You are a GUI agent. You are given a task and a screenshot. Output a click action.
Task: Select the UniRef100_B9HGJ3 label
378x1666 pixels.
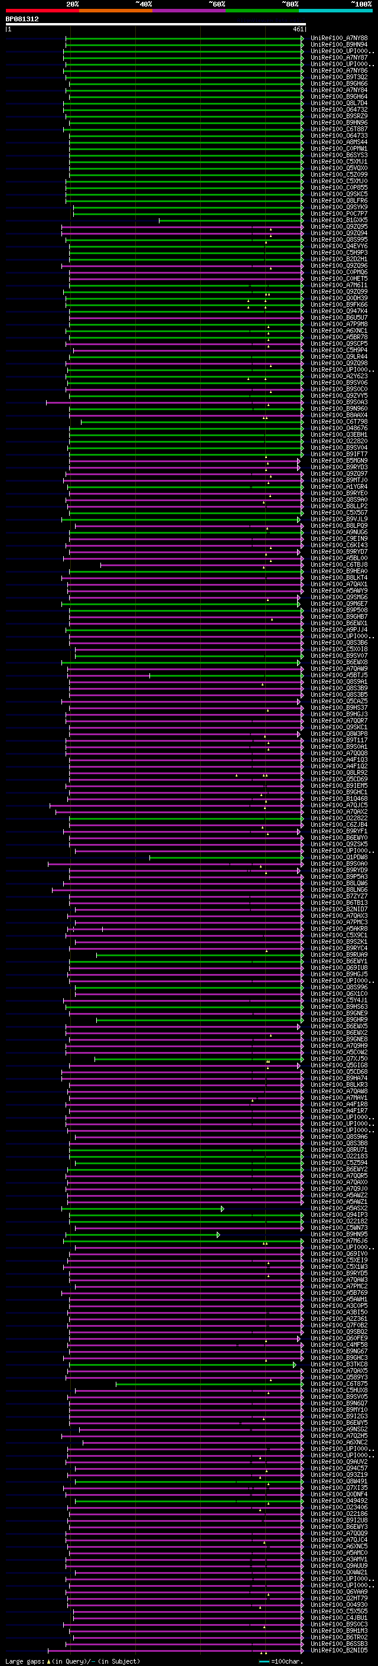coord(338,714)
